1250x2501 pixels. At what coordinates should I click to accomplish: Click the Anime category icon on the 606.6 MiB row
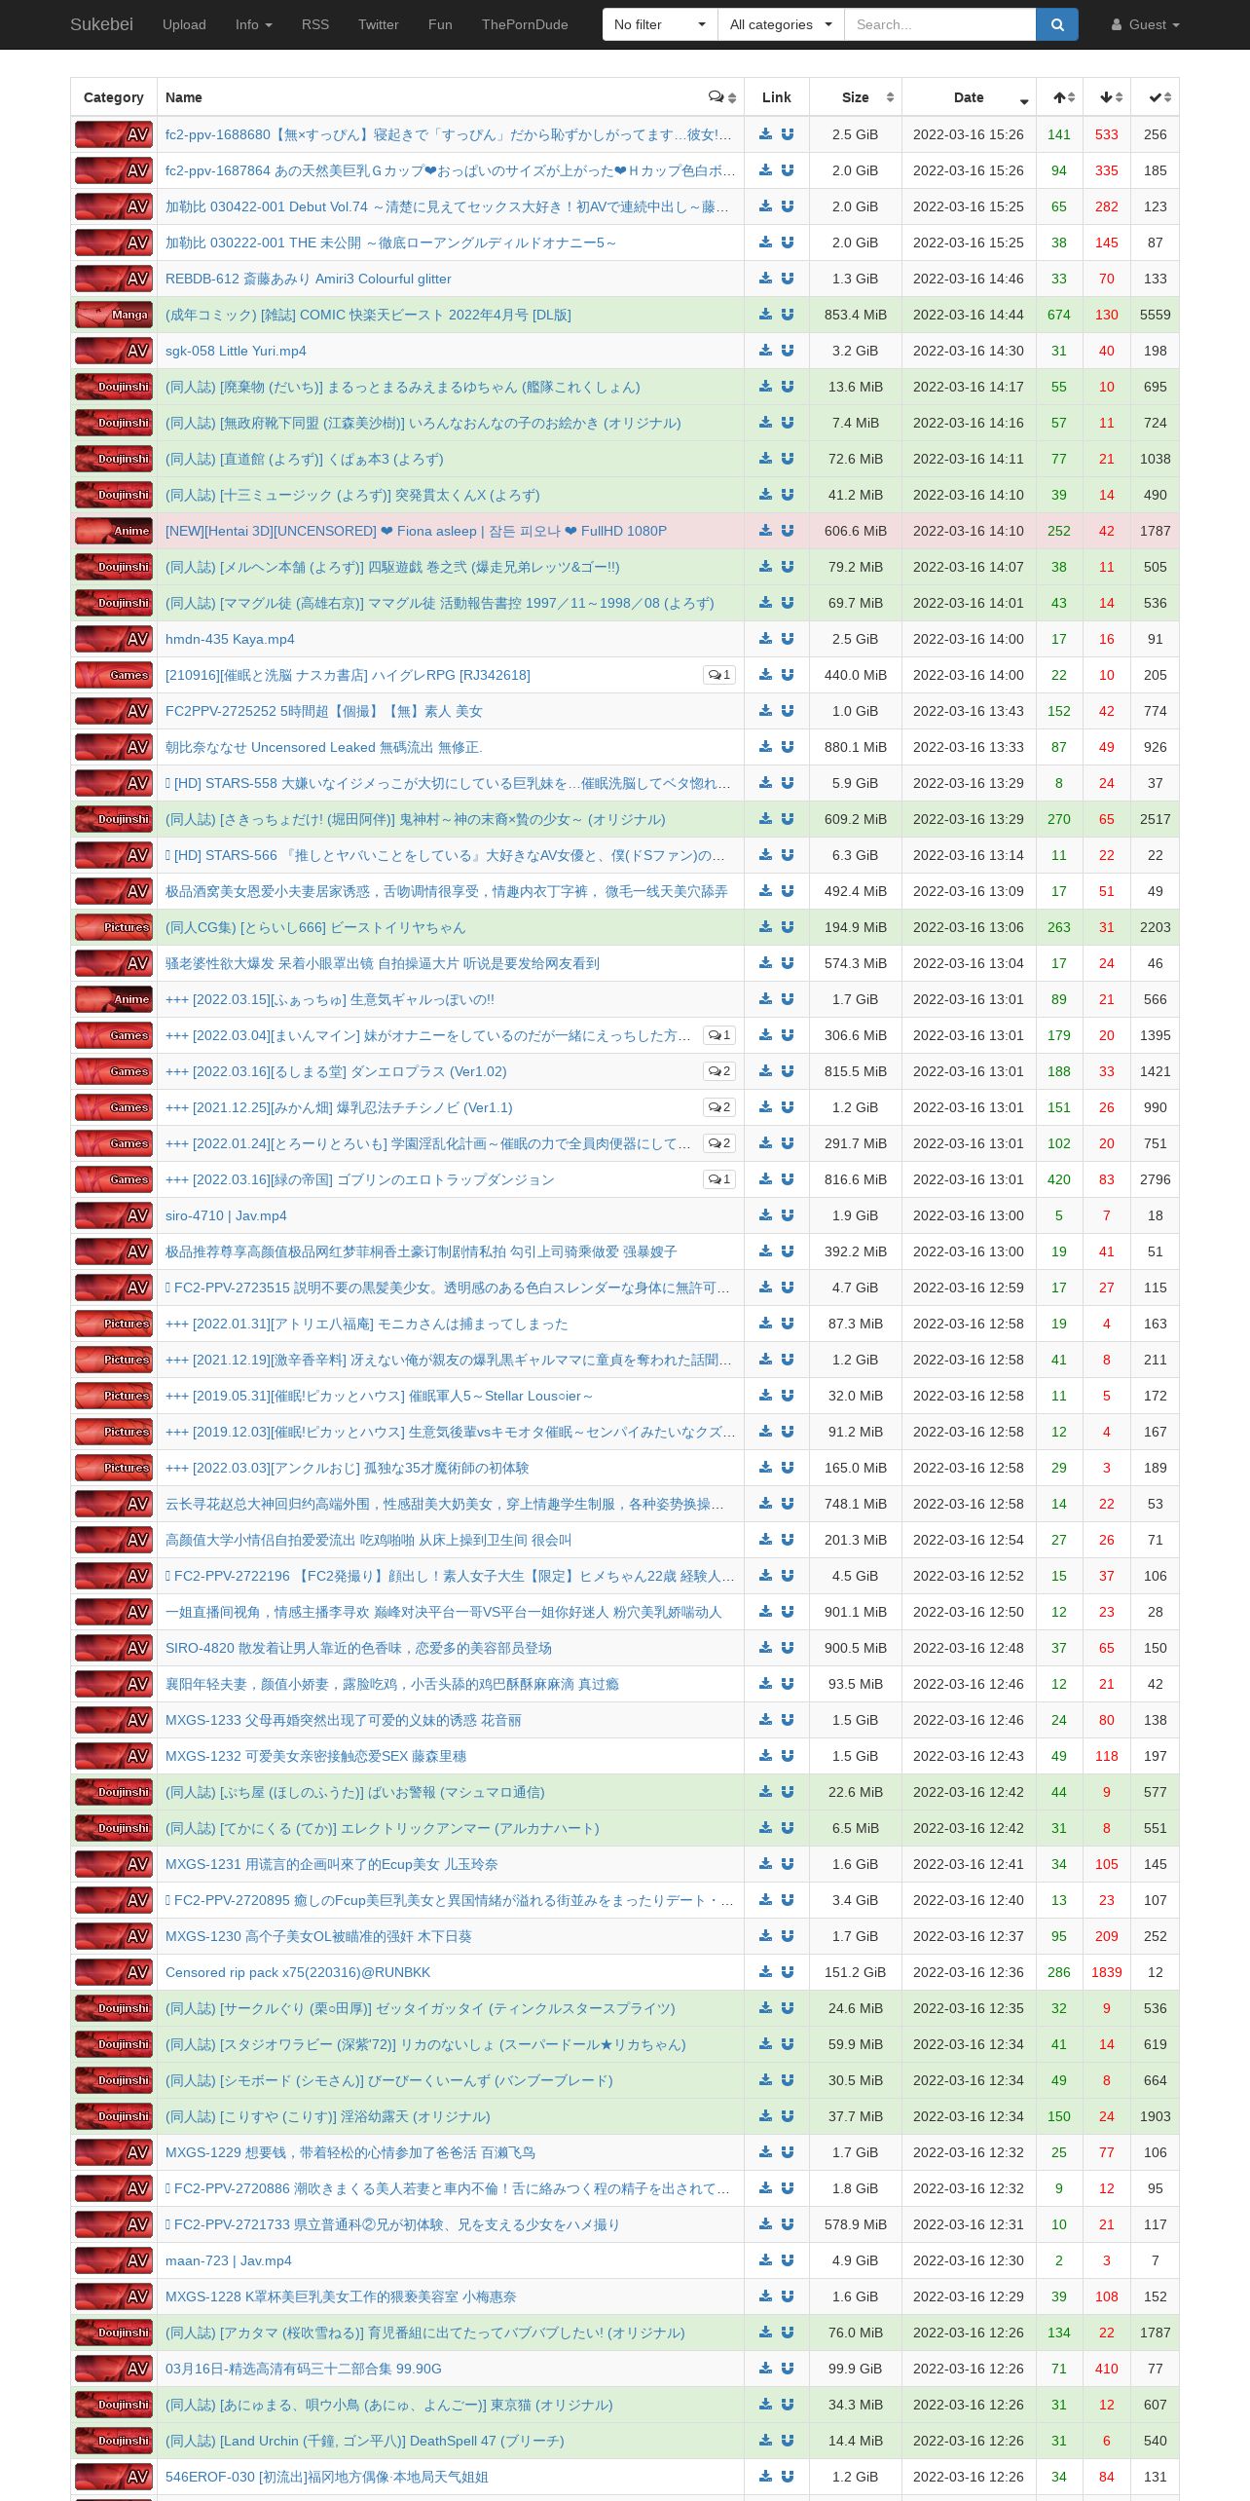[x=114, y=531]
